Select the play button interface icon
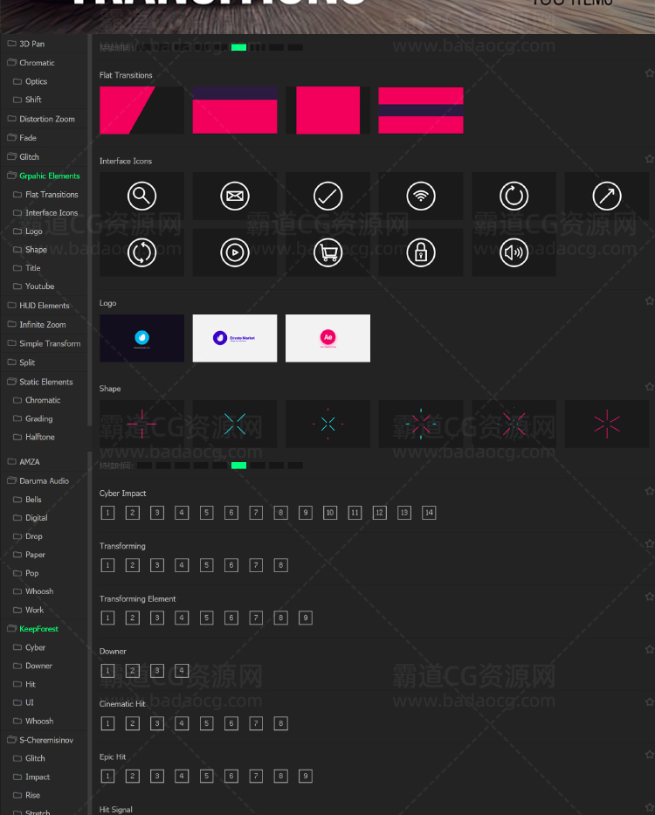Image resolution: width=655 pixels, height=815 pixels. tap(234, 253)
